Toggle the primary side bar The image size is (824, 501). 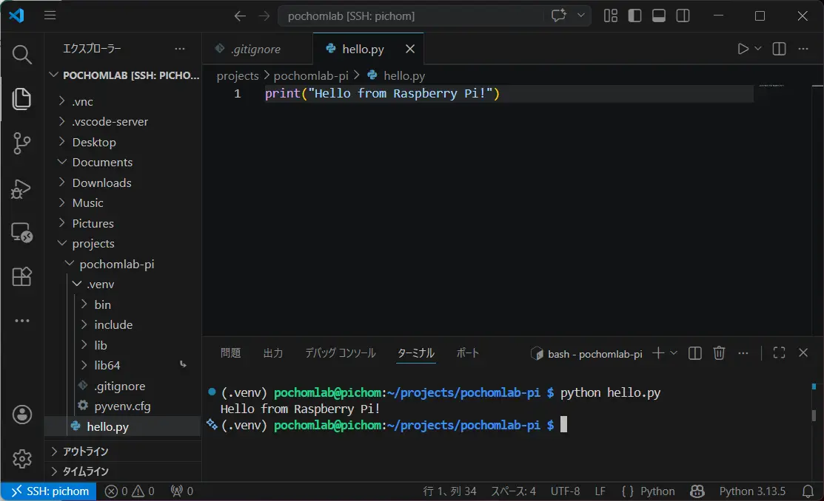click(x=634, y=16)
